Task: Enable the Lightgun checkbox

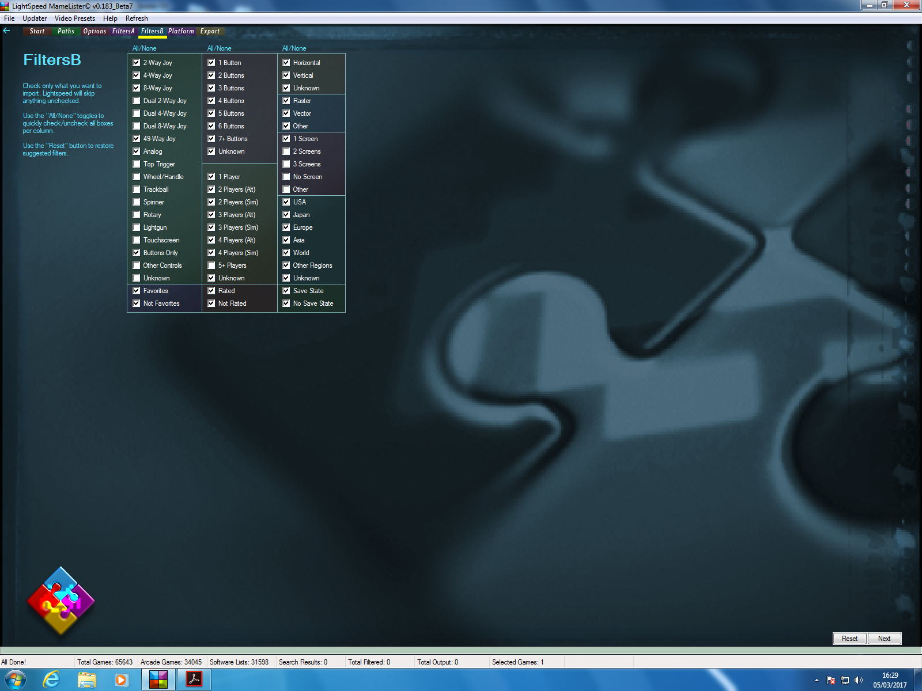Action: coord(137,227)
